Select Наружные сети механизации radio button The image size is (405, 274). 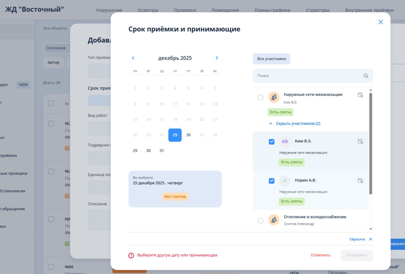(x=260, y=97)
